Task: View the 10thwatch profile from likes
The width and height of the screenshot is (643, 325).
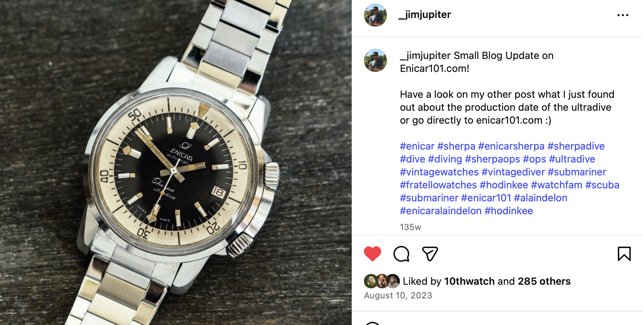Action: pos(469,281)
